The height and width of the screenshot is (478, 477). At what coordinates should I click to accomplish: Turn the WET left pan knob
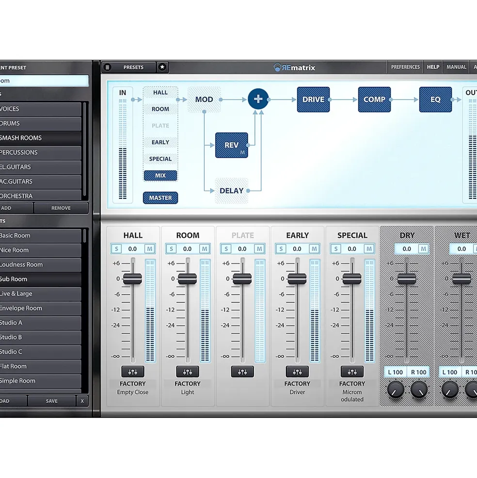(450, 390)
